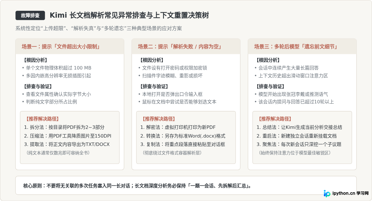Image resolution: width=372 pixels, height=201 pixels.
Task: Select step 3. 聚焦法：每次新会话只深挖一个子议题
Action: click(299, 144)
